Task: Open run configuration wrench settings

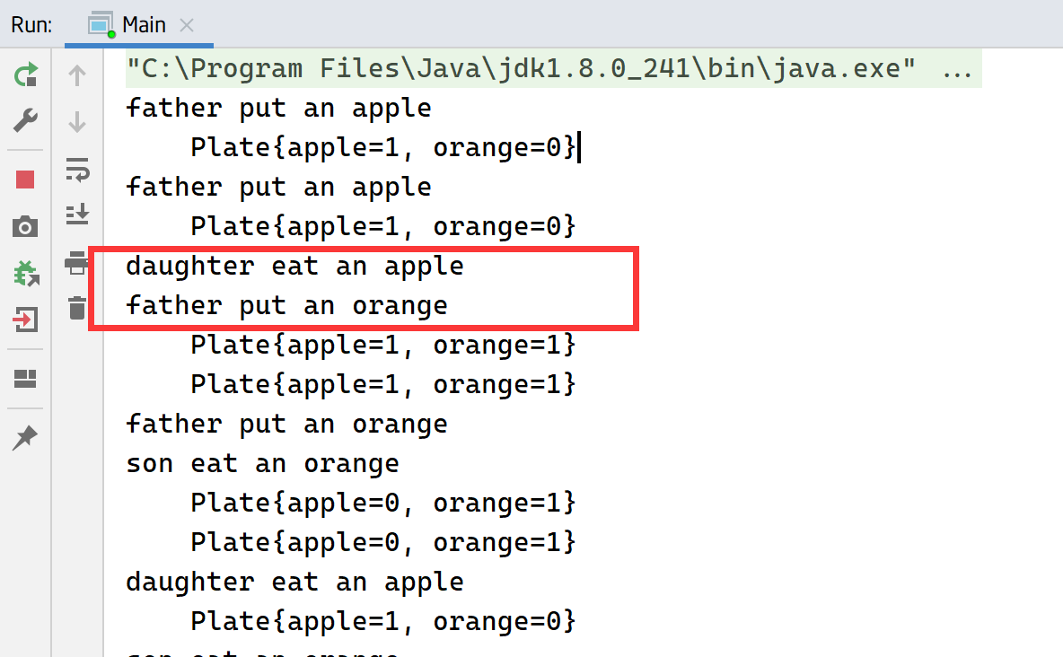Action: tap(25, 119)
